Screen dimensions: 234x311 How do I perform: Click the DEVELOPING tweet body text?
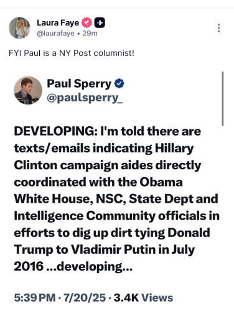(117, 199)
